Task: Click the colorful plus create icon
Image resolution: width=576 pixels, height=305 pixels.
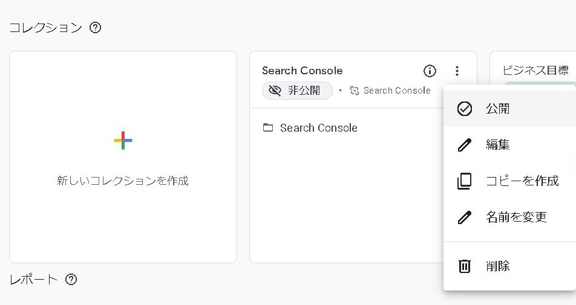Action: point(123,140)
